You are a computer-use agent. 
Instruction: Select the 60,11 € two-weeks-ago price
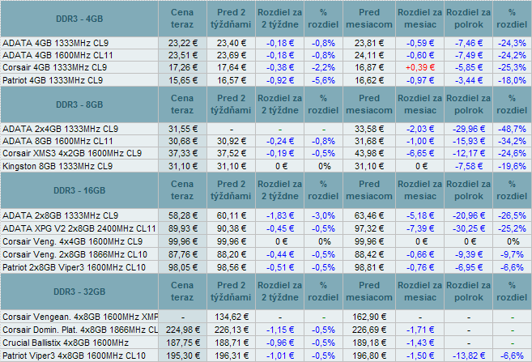[x=231, y=215]
